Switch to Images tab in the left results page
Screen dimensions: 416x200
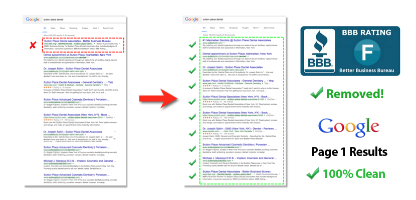[85, 28]
